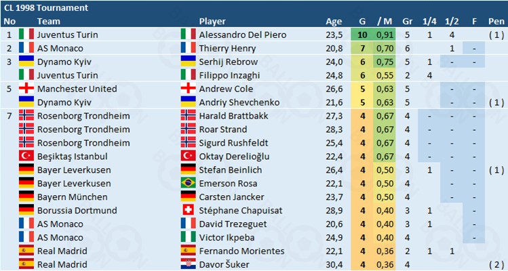The image size is (508, 271).
Task: Open Alessandro Del Piero player name
Action: coord(243,35)
